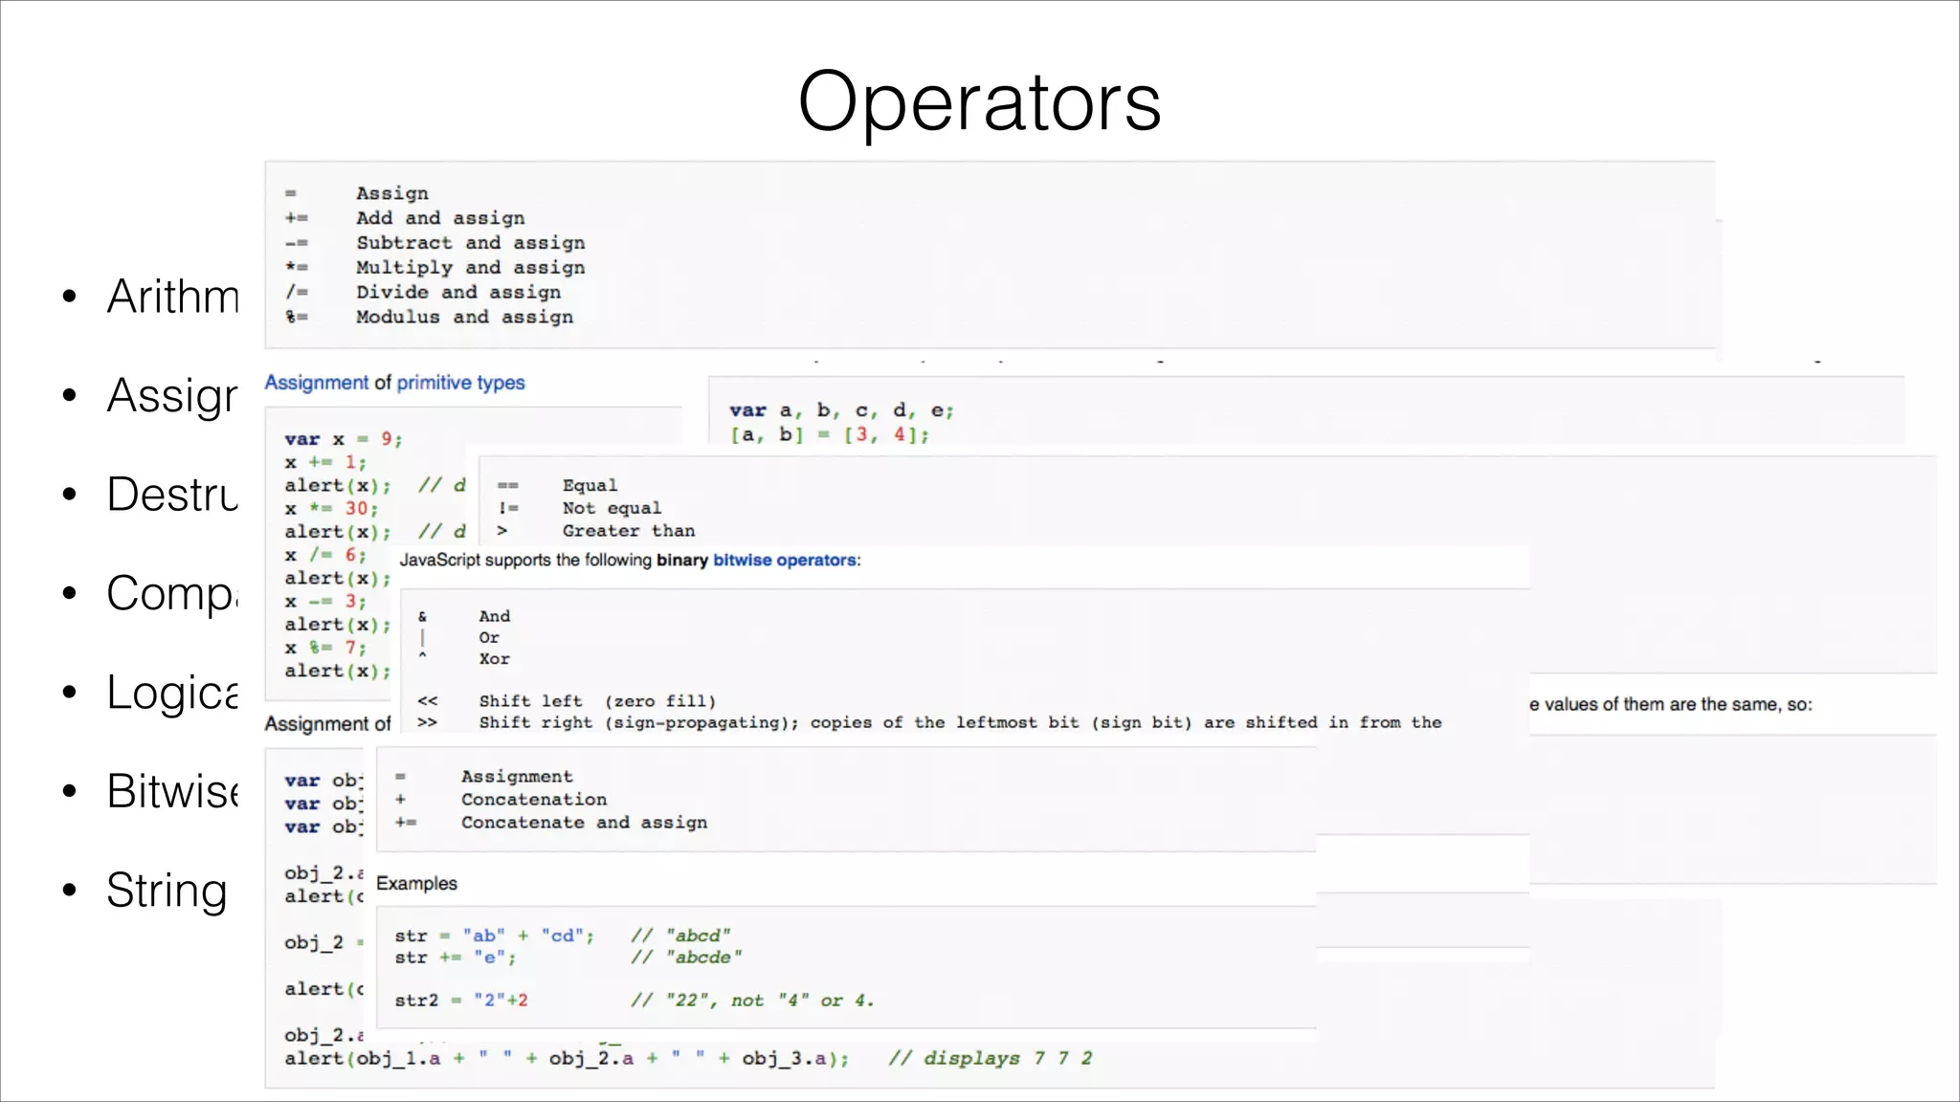Screen dimensions: 1960x1102
Task: Click the 'Examples' heading
Action: coord(416,884)
